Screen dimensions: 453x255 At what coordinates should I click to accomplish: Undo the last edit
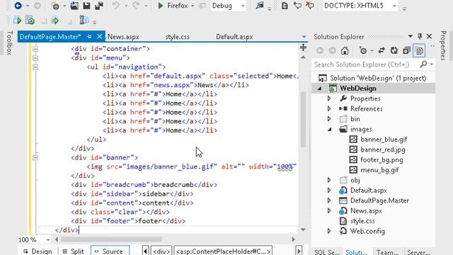[x=116, y=6]
